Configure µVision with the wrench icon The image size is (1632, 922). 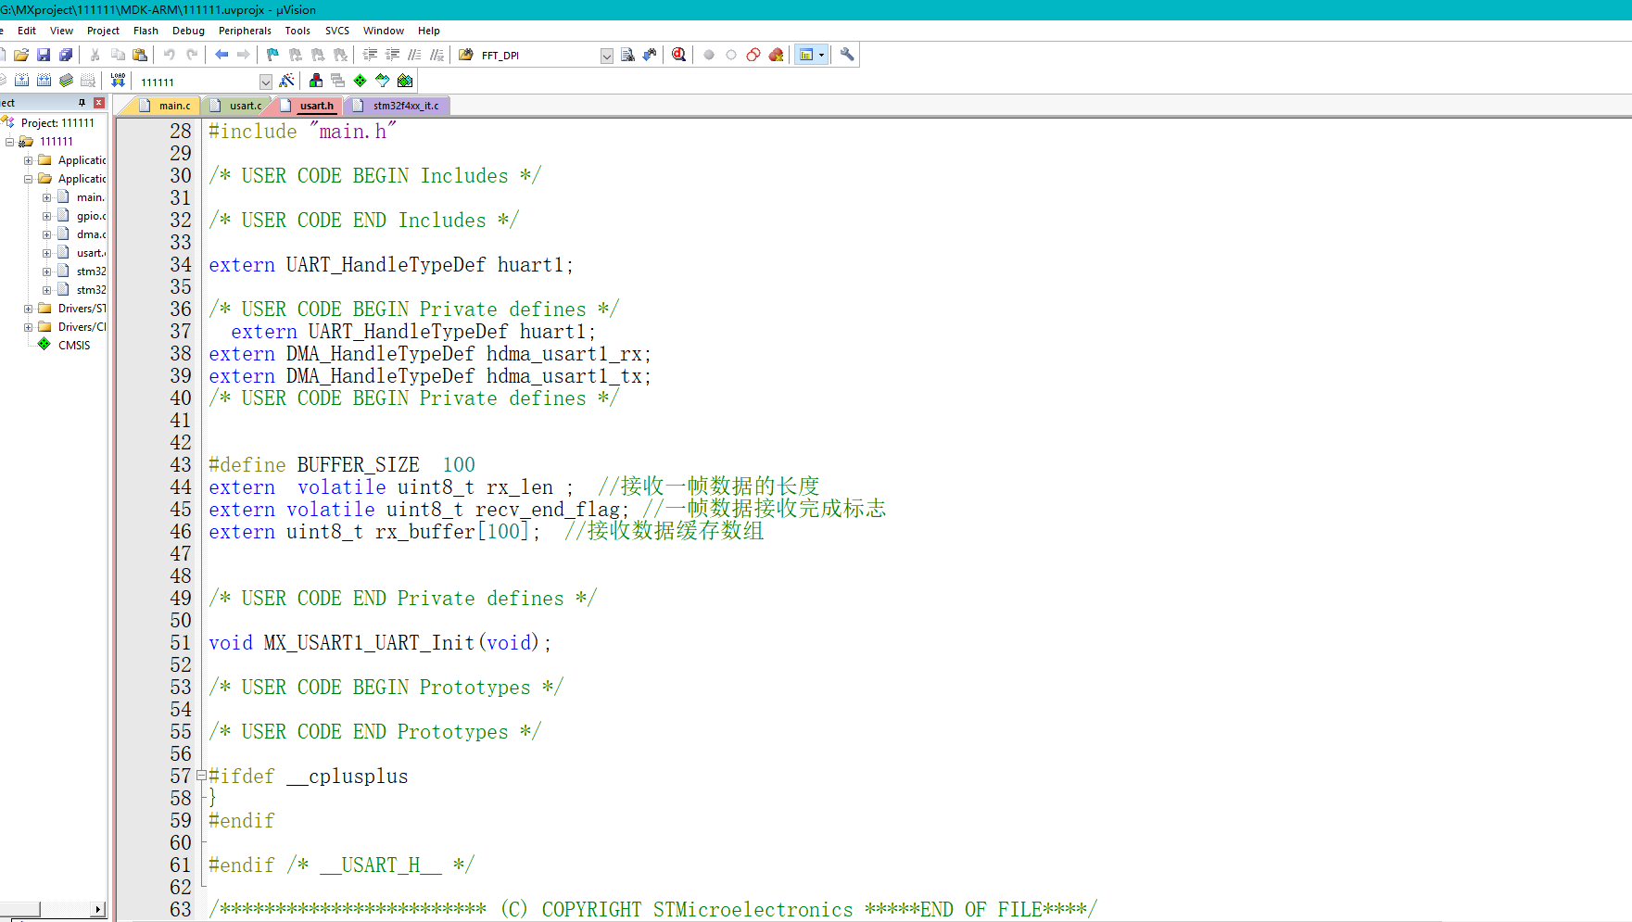(846, 54)
